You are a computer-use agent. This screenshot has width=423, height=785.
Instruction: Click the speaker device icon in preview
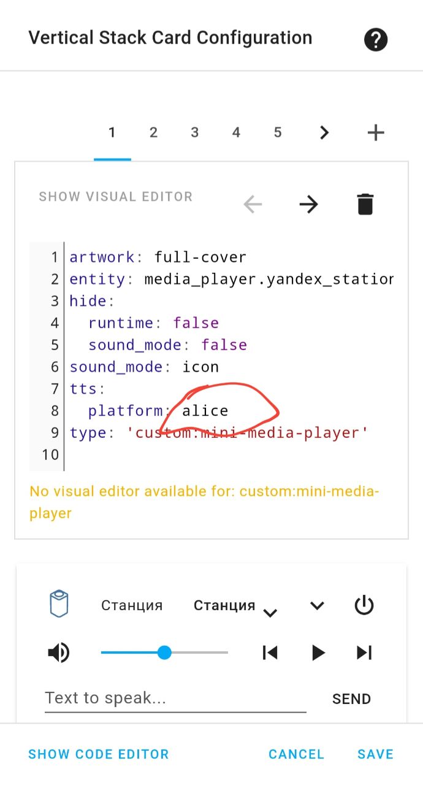[59, 605]
